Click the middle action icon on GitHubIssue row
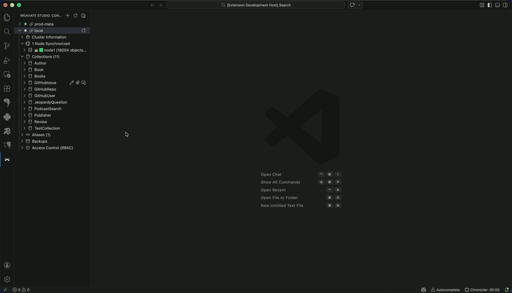This screenshot has width=512, height=293. tap(77, 83)
